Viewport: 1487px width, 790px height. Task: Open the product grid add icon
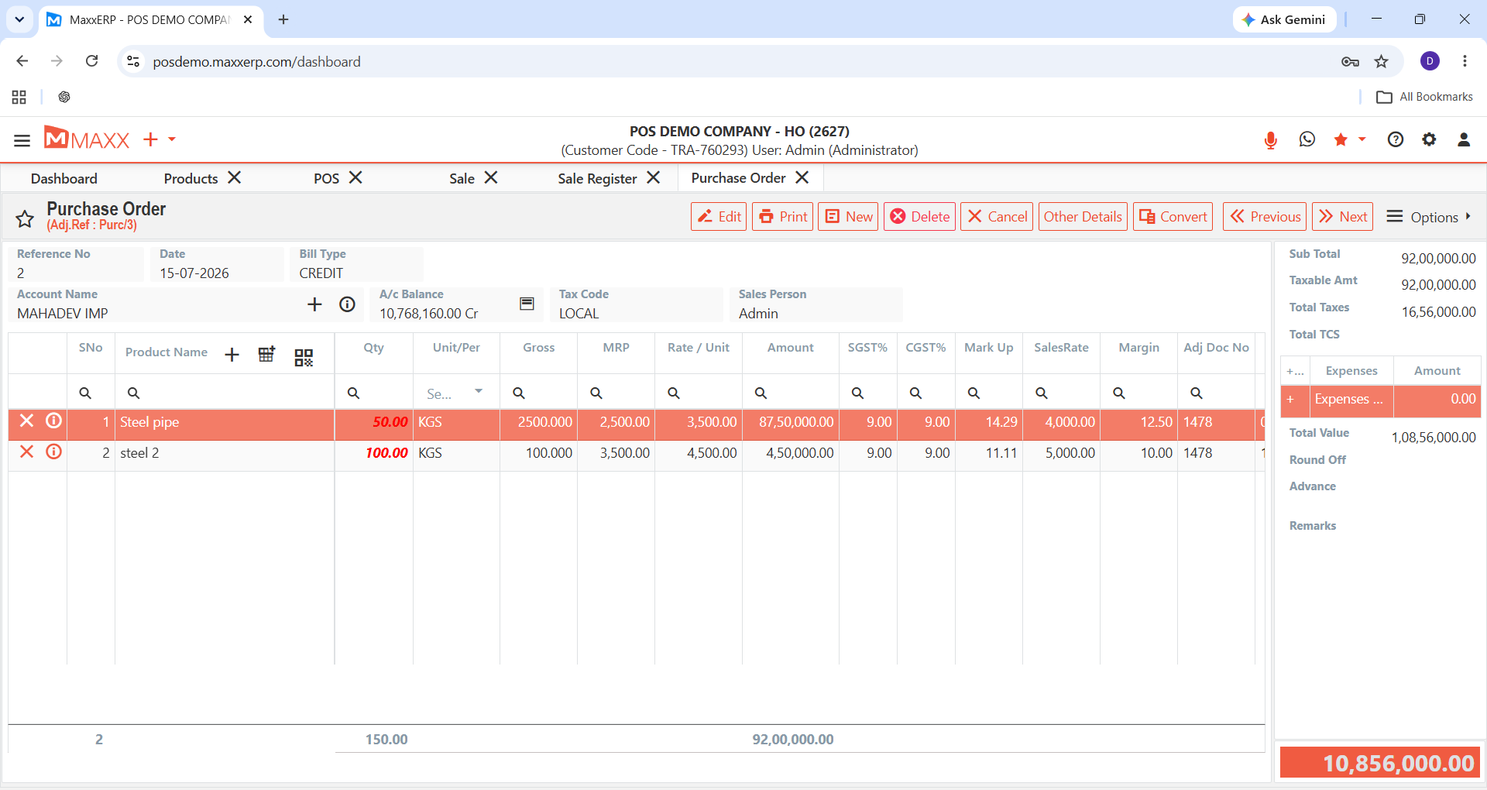(266, 354)
